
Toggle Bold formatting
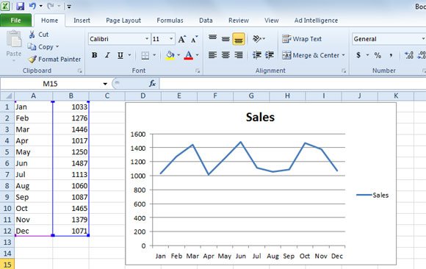(x=94, y=55)
